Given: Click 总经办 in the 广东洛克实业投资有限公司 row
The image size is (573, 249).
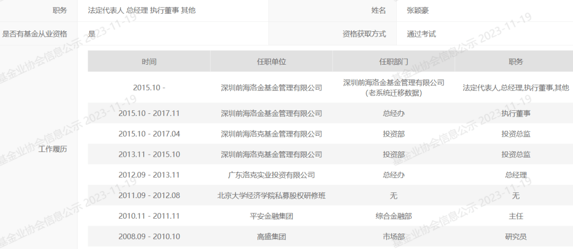Looking at the screenshot, I should [x=394, y=175].
